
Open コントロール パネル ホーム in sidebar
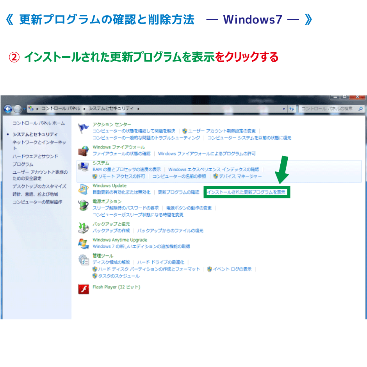(x=39, y=123)
